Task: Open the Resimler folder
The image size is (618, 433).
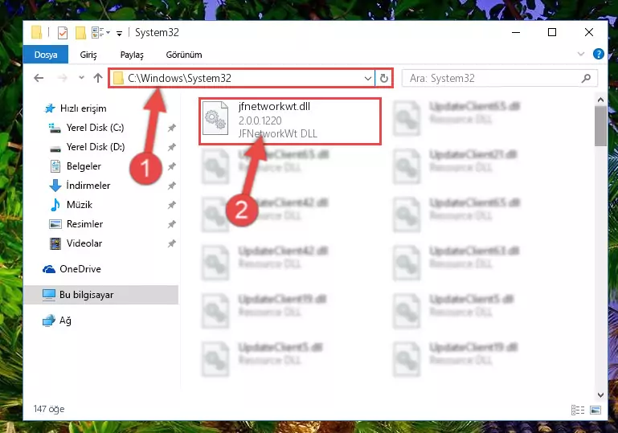Action: coord(84,224)
